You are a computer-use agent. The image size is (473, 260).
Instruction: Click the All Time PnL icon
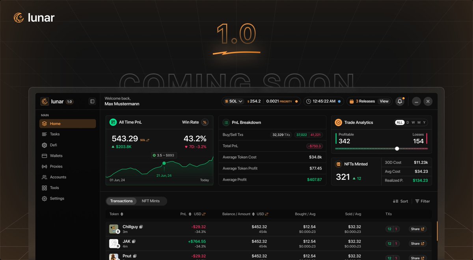click(113, 122)
